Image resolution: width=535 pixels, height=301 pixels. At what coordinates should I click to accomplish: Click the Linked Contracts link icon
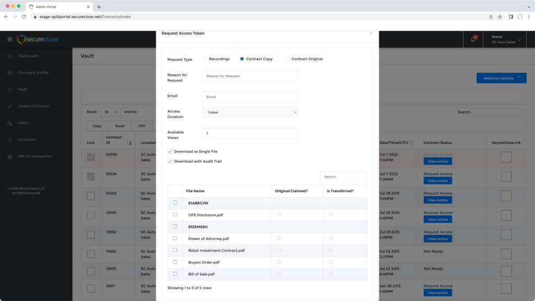[x=9, y=106]
